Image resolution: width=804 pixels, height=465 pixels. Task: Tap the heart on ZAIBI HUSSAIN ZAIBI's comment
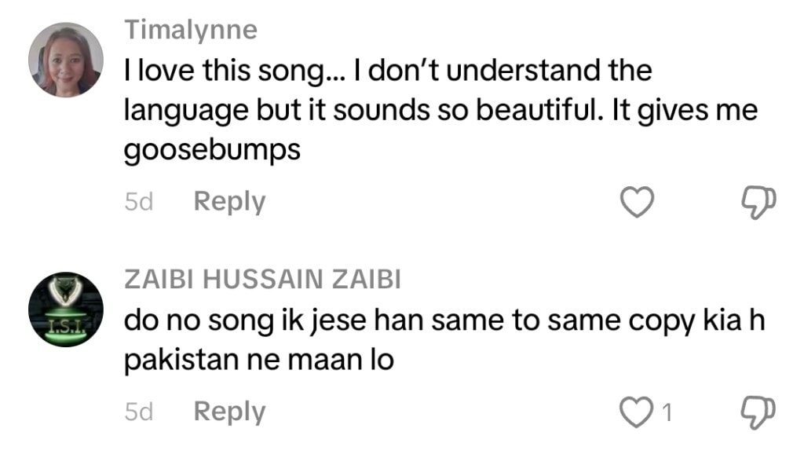[638, 412]
